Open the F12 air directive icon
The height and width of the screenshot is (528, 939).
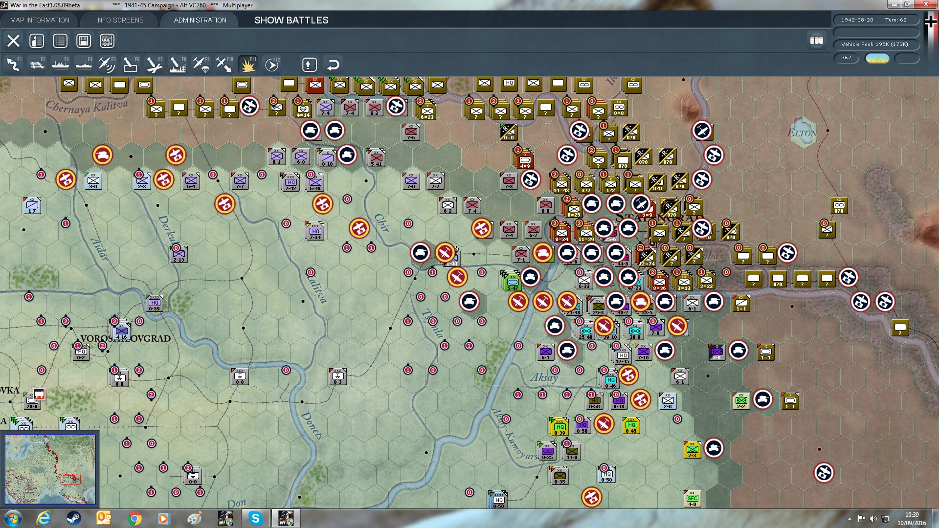272,64
